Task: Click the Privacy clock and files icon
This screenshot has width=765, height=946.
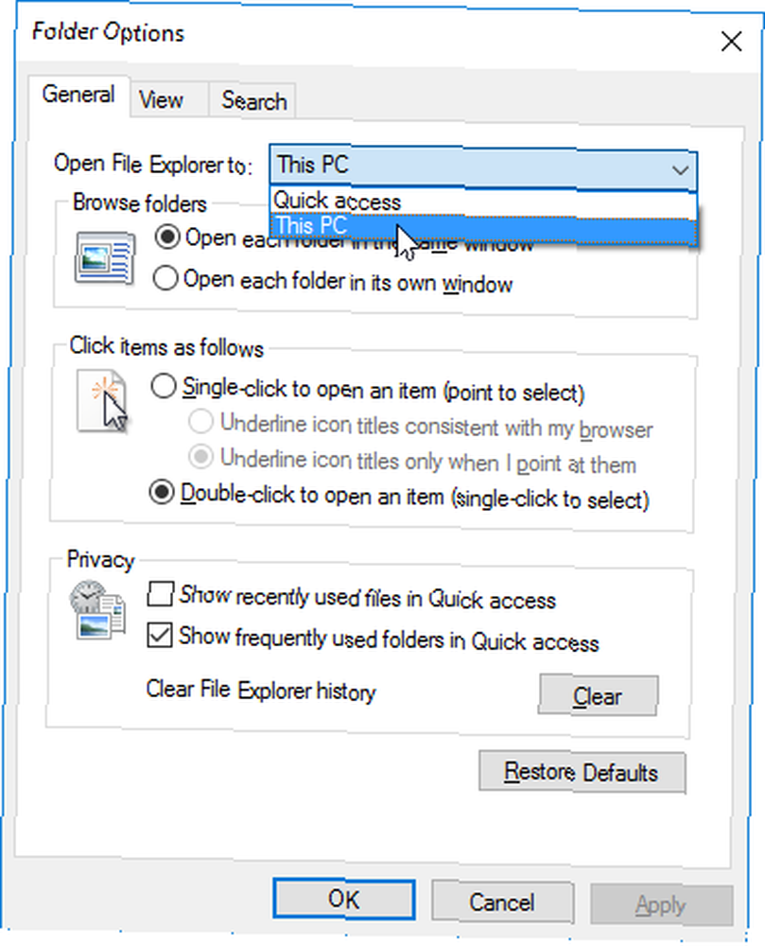Action: tap(97, 609)
